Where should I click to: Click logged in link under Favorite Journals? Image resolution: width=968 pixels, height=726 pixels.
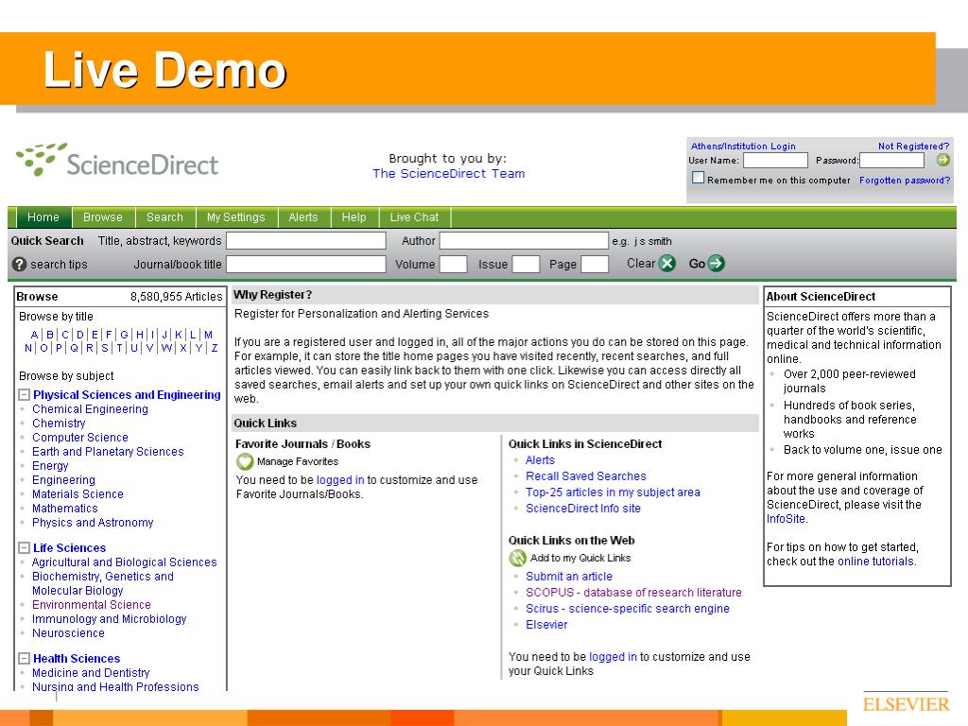pos(340,480)
